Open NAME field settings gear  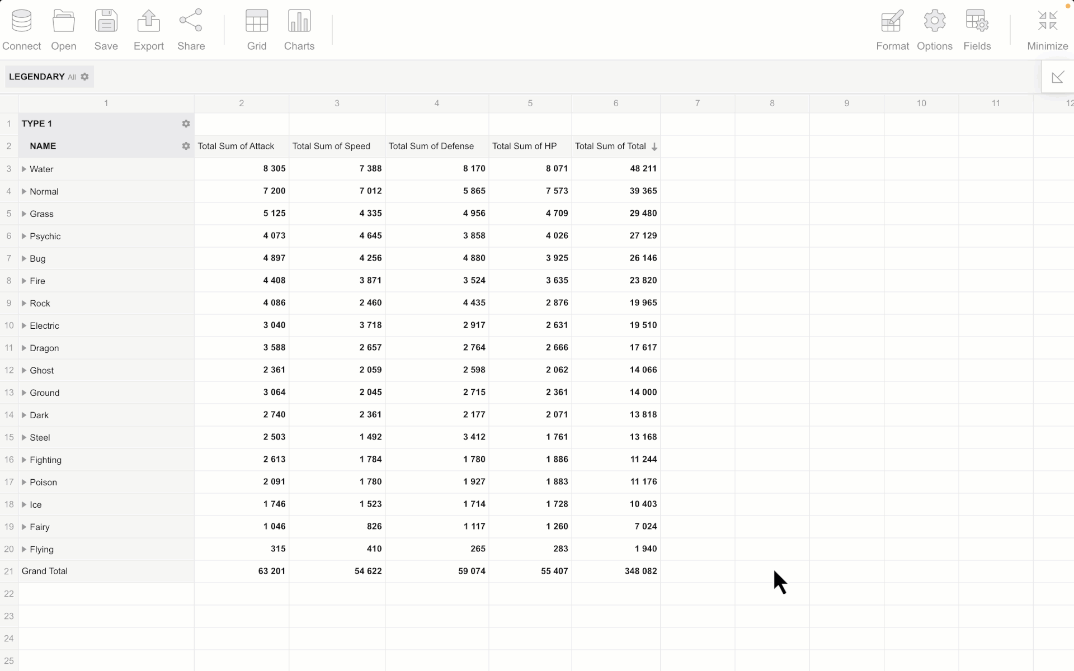point(186,146)
